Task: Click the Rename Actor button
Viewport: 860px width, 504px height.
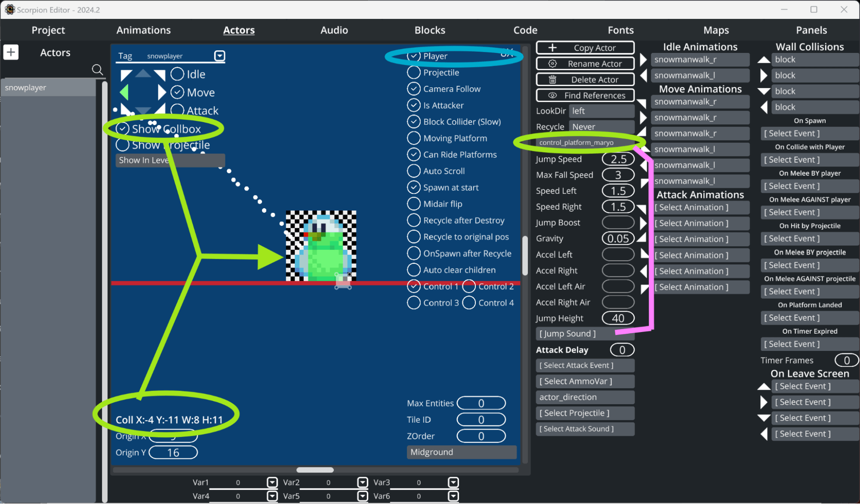Action: 585,64
